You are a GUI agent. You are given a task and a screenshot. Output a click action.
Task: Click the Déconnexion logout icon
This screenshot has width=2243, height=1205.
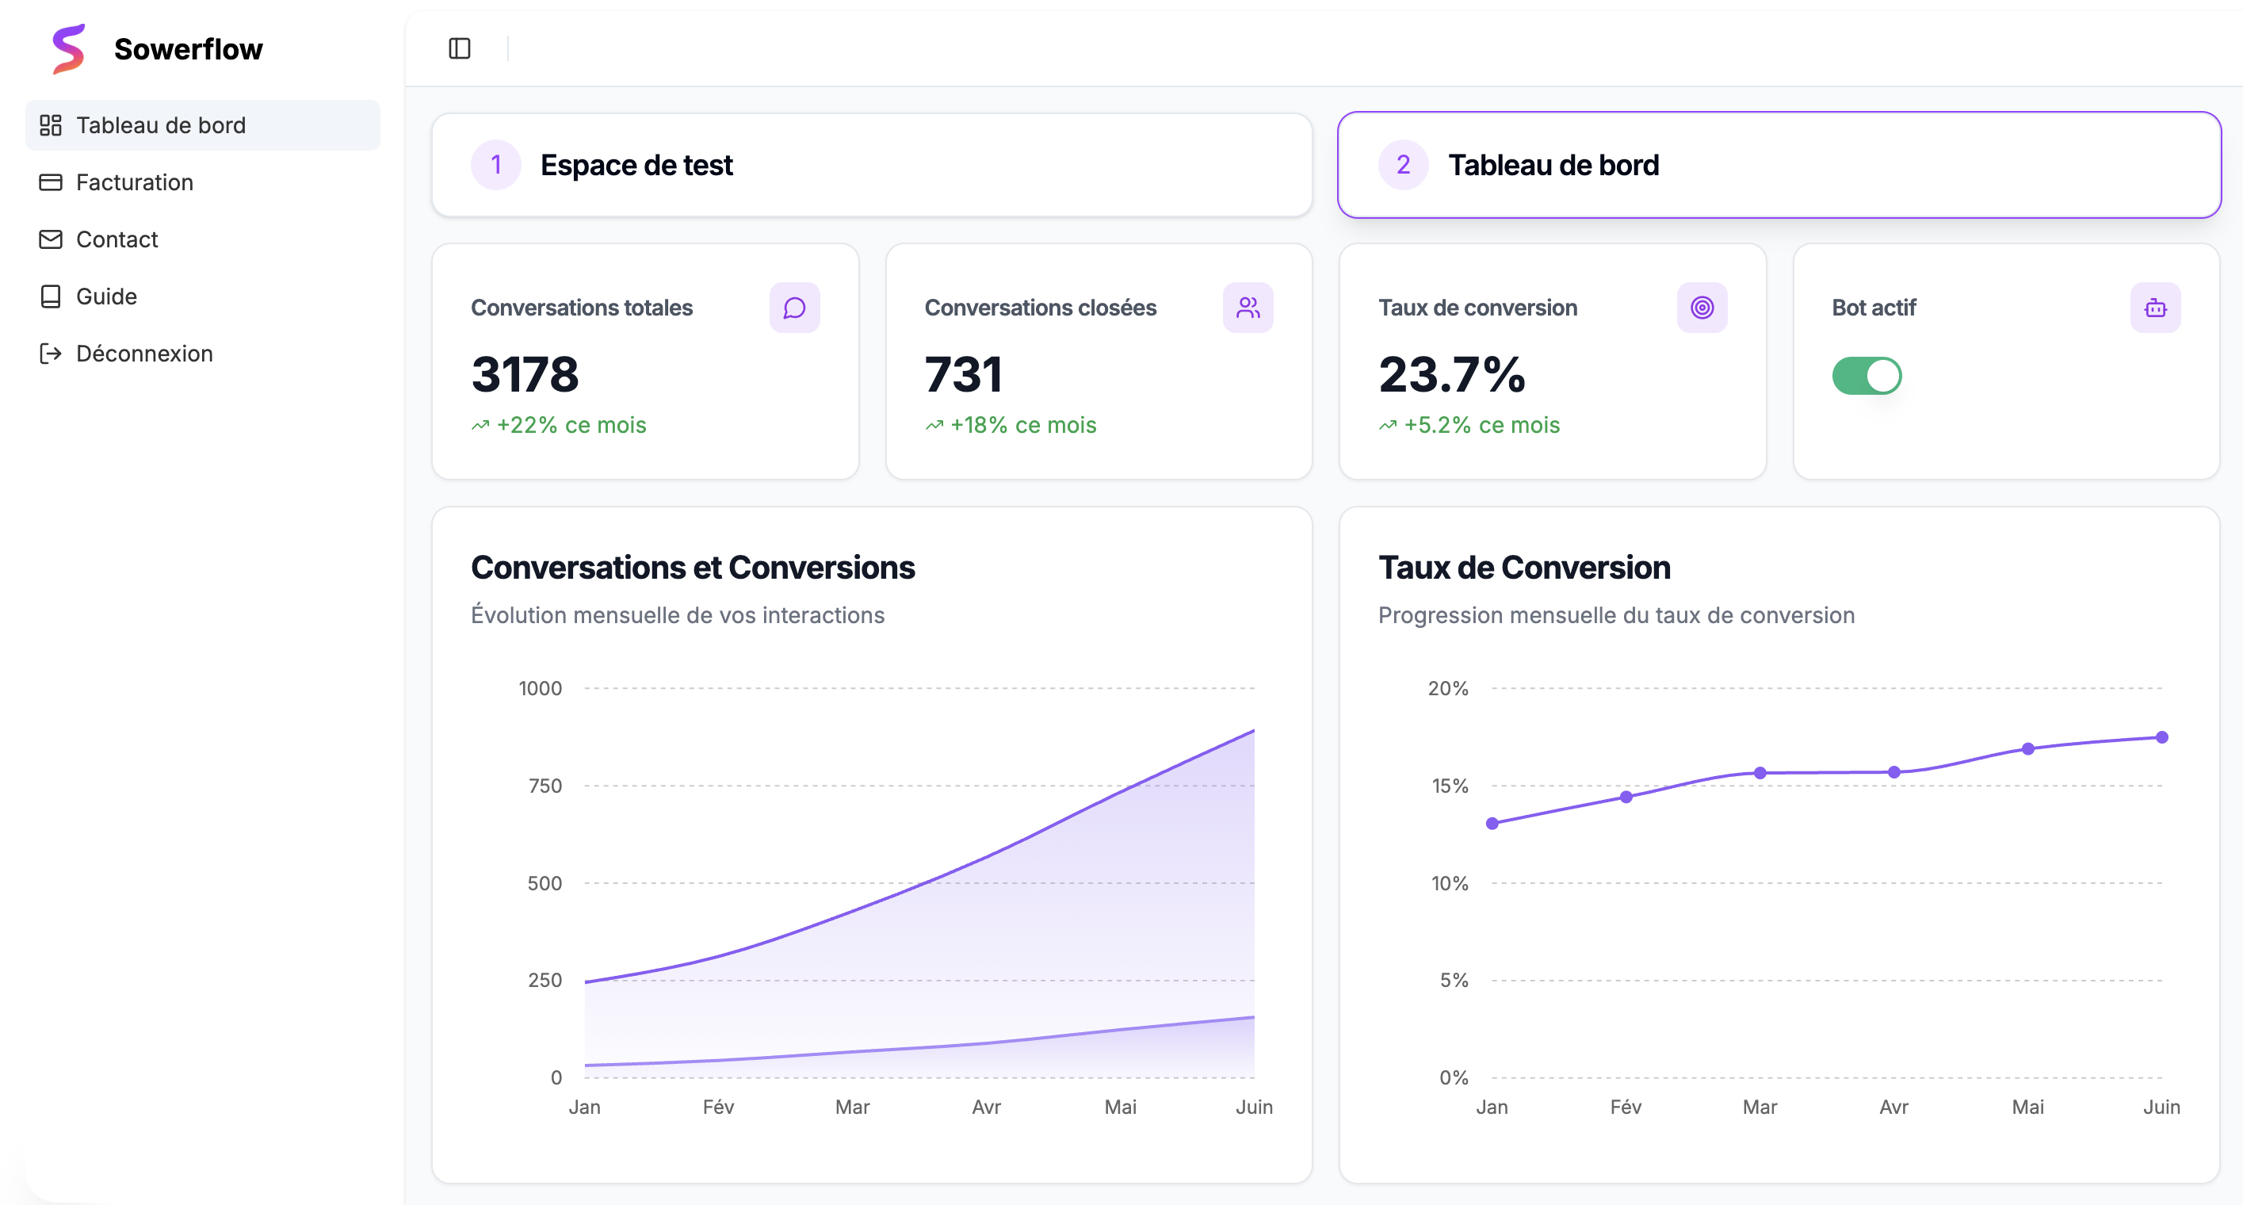click(51, 353)
